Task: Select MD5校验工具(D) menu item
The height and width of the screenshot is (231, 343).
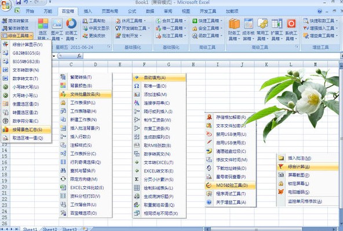Action: pyautogui.click(x=231, y=185)
